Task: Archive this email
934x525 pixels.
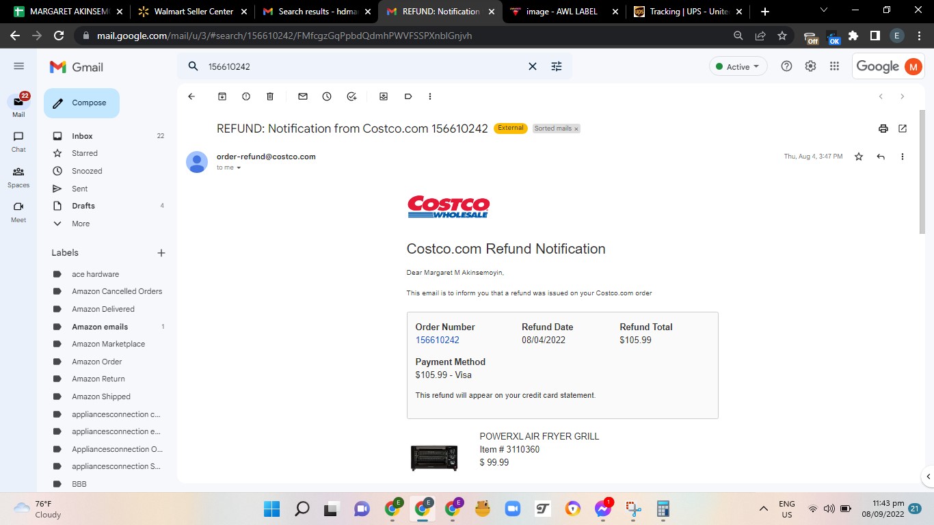Action: 222,96
